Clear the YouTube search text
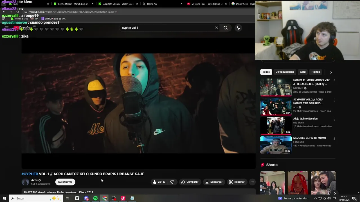 click(217, 28)
